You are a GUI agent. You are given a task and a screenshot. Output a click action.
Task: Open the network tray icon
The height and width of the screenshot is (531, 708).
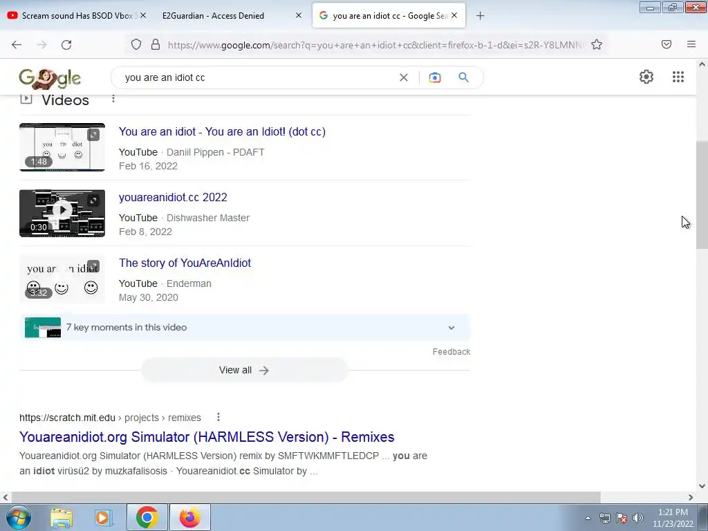tap(604, 518)
